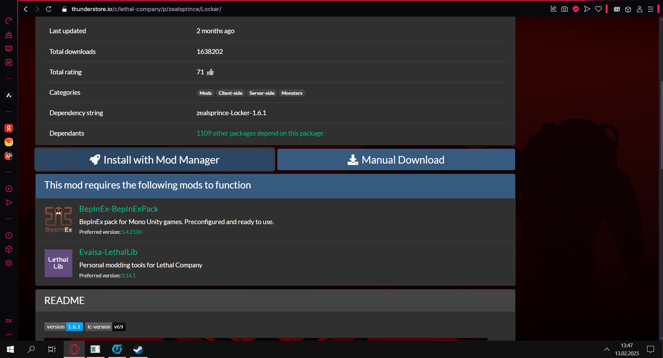Open the blue lightning app in taskbar

pos(117,349)
